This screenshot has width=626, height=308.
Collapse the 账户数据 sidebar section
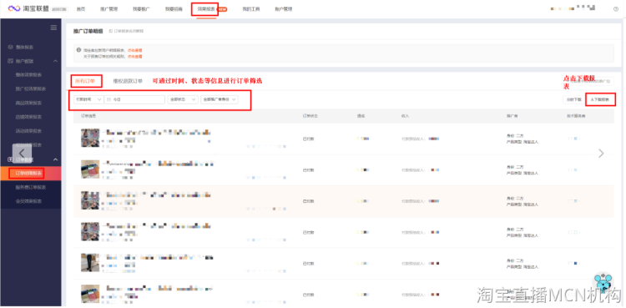(x=55, y=61)
